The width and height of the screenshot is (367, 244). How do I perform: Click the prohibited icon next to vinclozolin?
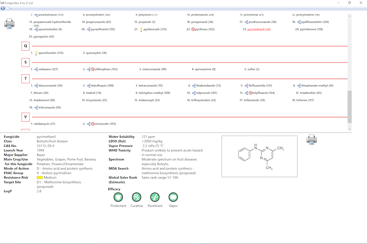[x=93, y=124]
